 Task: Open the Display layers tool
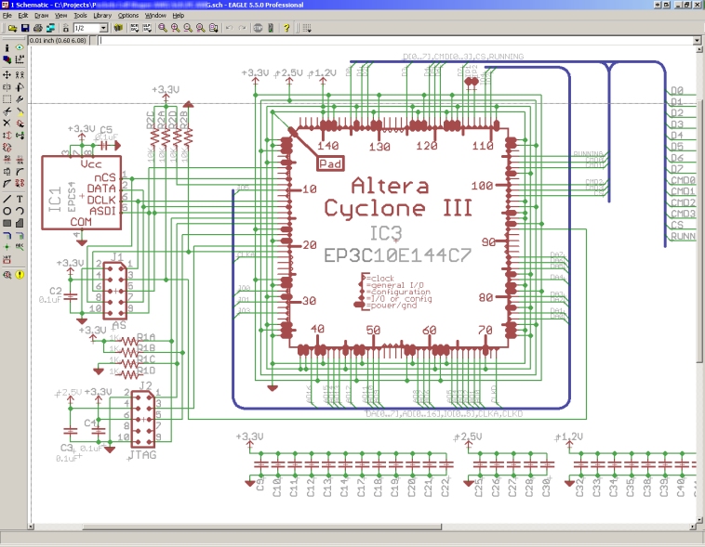7,59
